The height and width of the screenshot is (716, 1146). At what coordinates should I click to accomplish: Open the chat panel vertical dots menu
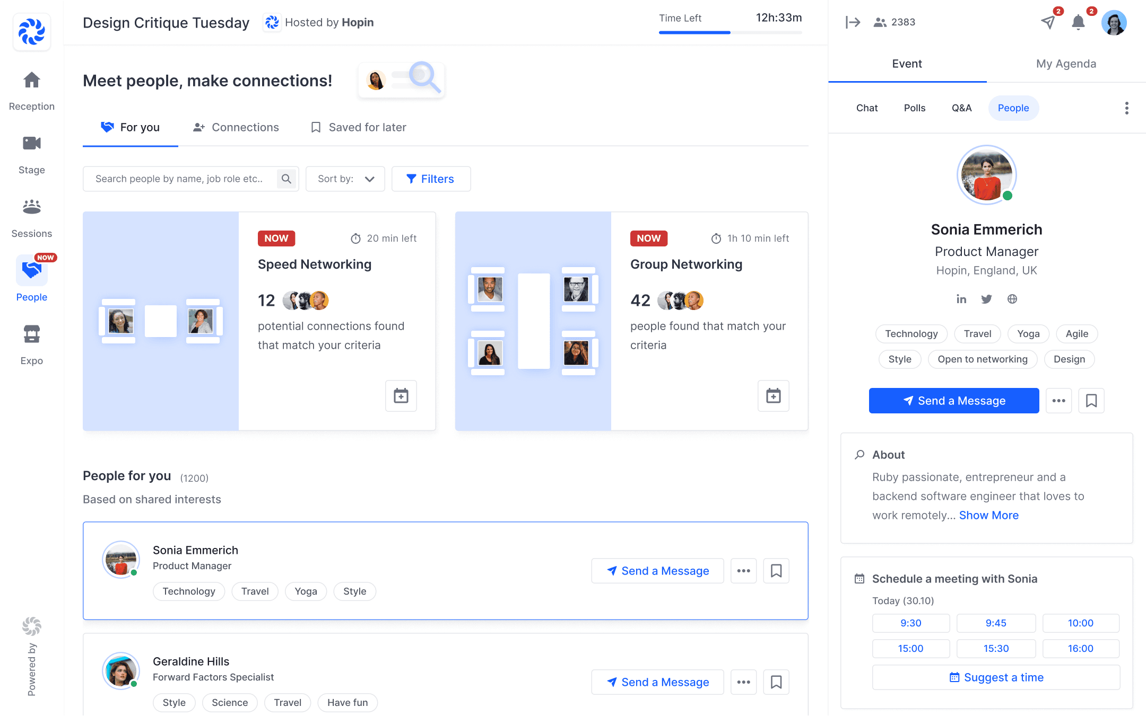(x=1126, y=108)
